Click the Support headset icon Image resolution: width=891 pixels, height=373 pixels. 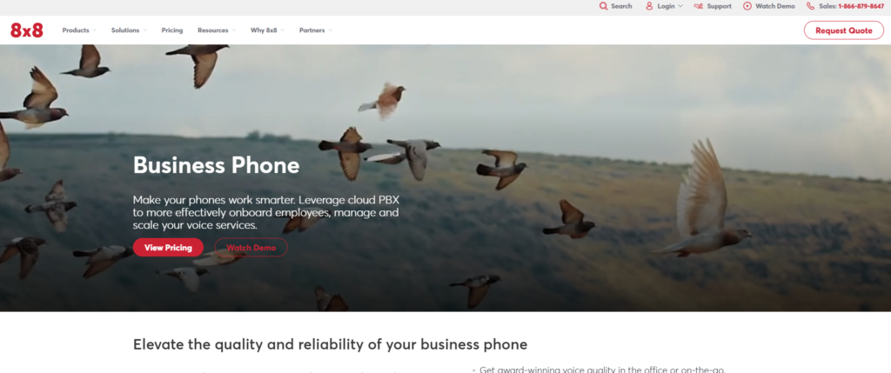tap(699, 6)
